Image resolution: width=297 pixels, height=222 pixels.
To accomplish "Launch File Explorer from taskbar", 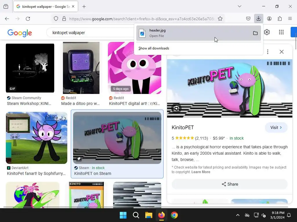I will [149, 215].
